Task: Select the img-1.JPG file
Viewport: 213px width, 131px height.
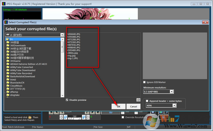Action: (x=72, y=58)
